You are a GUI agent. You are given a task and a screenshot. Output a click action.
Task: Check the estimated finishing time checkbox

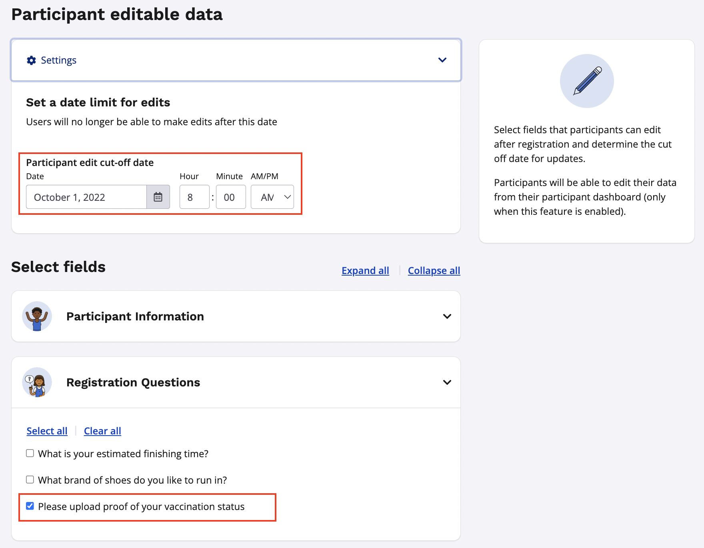click(30, 453)
